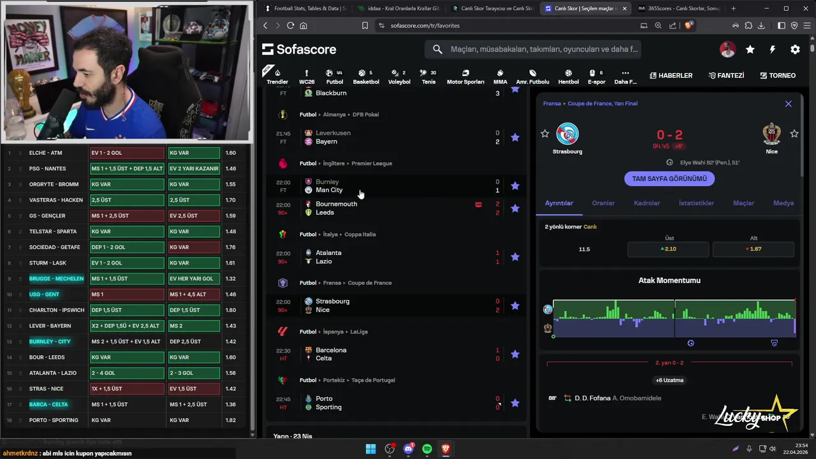
Task: Open the Brave shields icon
Action: [688, 25]
